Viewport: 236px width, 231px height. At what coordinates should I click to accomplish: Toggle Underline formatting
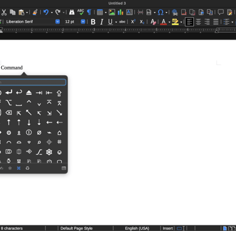tap(110, 21)
